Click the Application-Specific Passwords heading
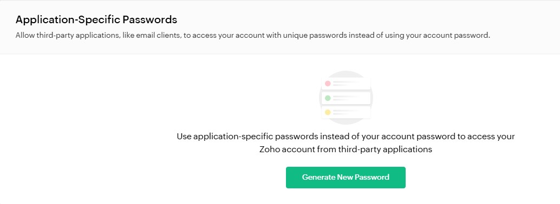The height and width of the screenshot is (204, 560). pos(96,19)
